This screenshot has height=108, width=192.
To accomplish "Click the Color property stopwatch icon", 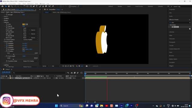I will (x=7, y=24).
